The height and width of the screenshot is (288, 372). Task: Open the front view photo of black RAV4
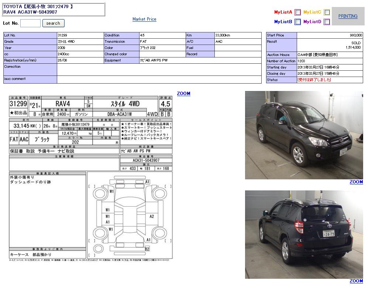pyautogui.click(x=304, y=135)
